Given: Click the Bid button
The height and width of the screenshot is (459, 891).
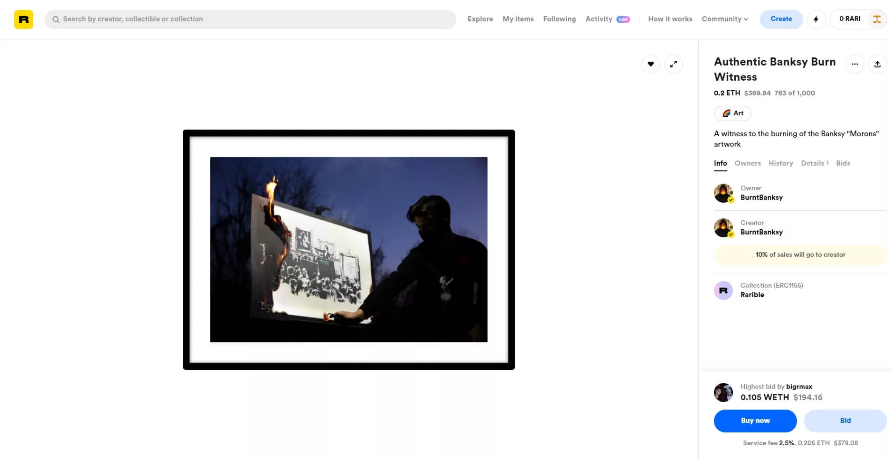Looking at the screenshot, I should coord(845,421).
